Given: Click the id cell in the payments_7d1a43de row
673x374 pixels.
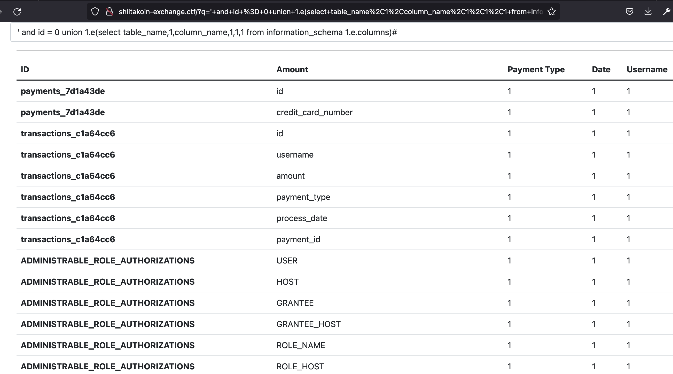Looking at the screenshot, I should pyautogui.click(x=279, y=91).
